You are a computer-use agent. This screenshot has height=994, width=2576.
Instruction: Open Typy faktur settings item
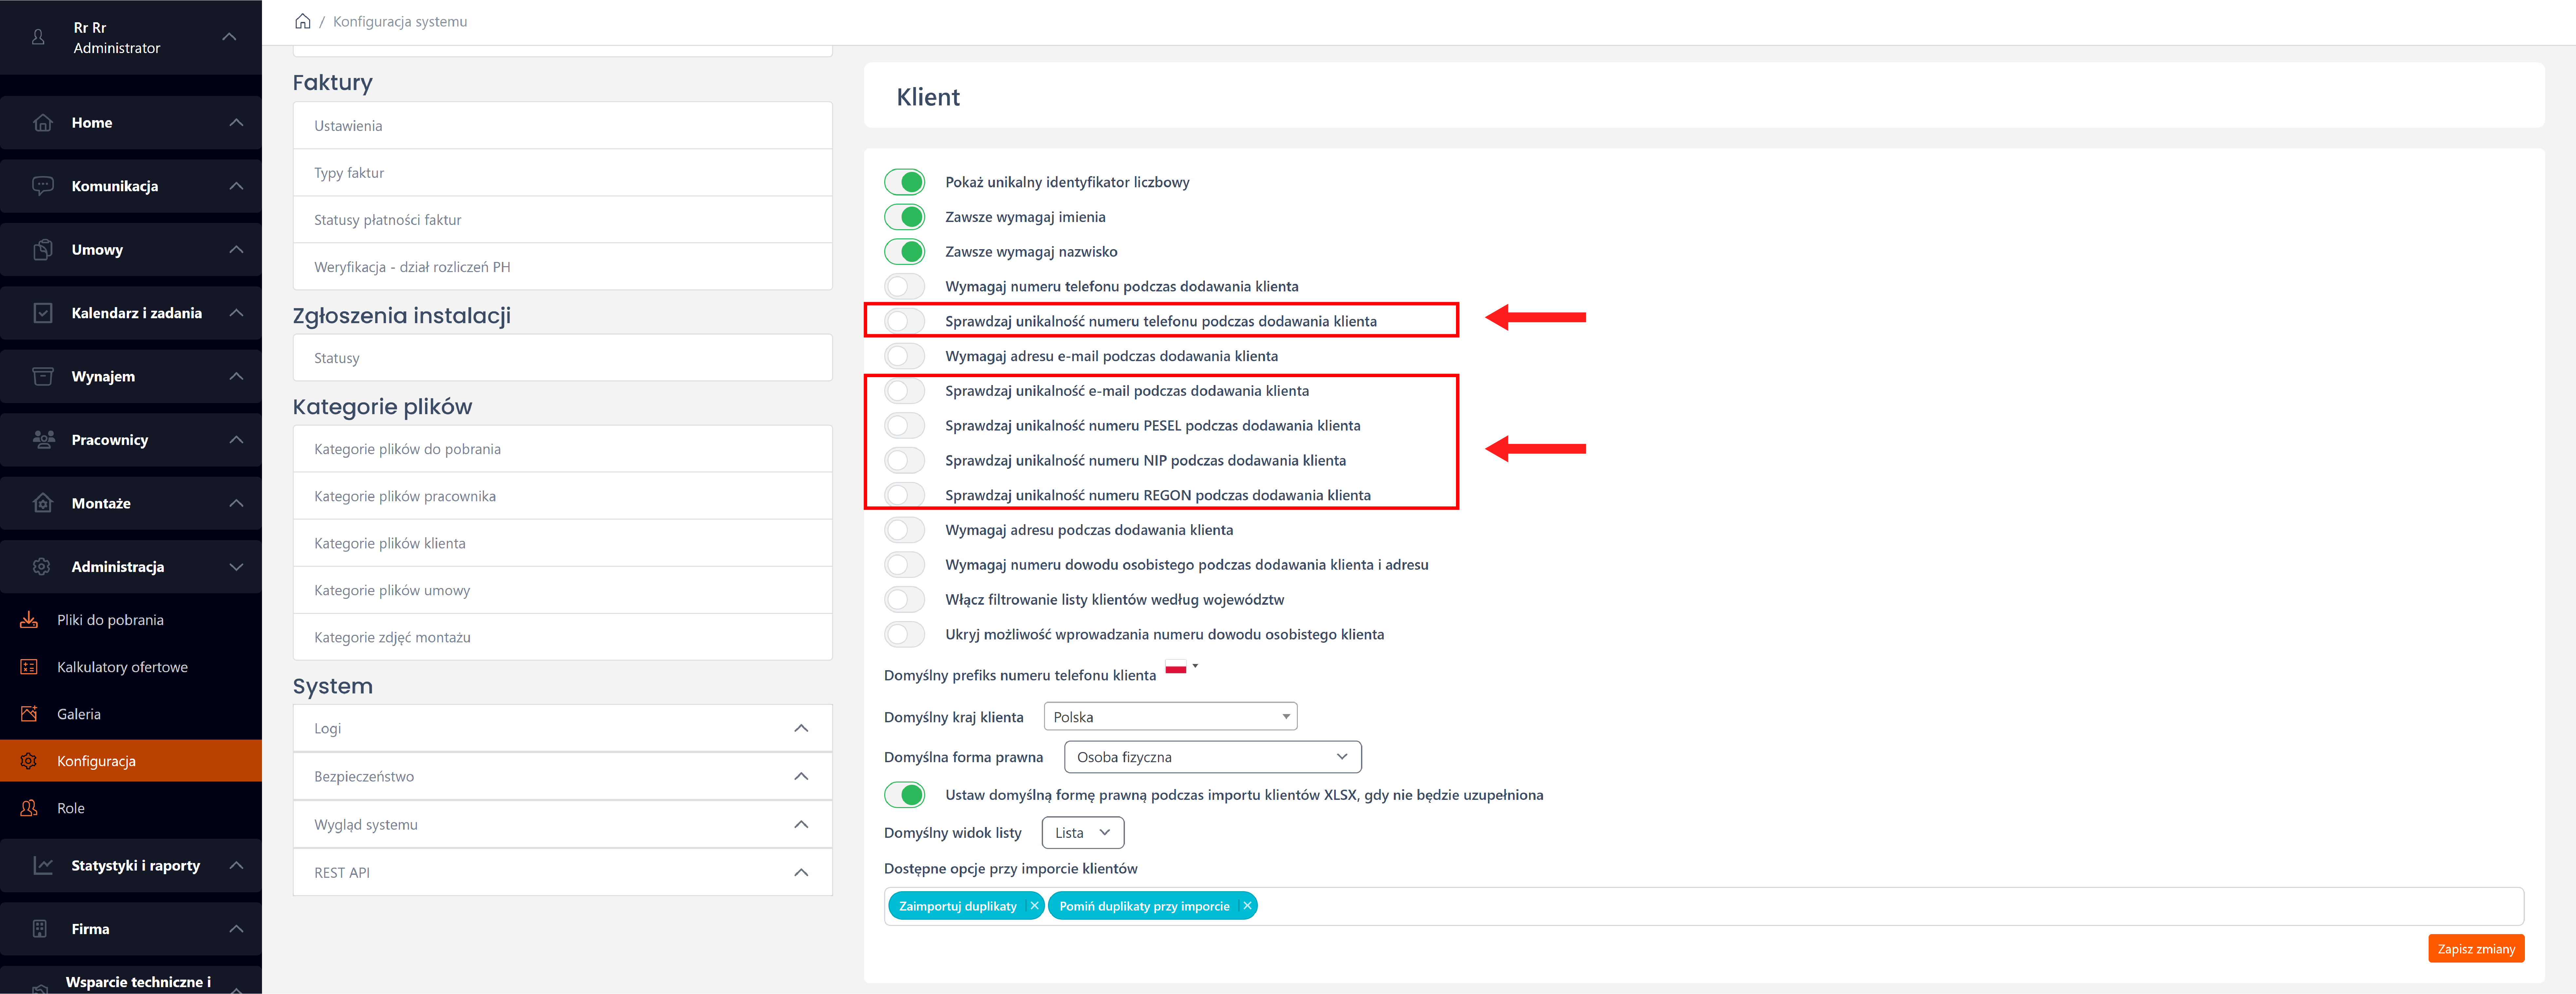coord(349,173)
